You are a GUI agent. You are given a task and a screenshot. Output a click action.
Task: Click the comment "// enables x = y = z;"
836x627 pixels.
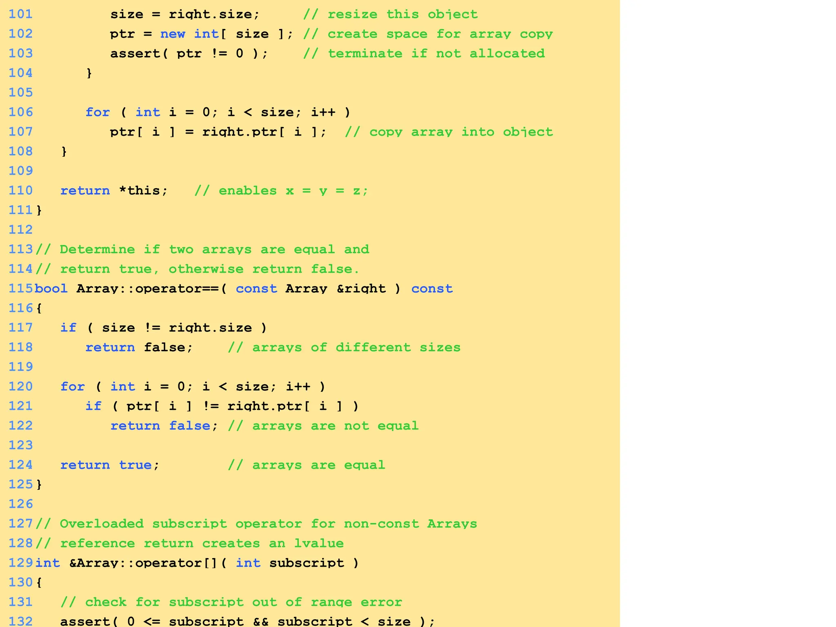click(x=281, y=191)
